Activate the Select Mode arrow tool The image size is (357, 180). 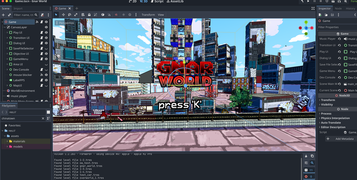coord(56,15)
